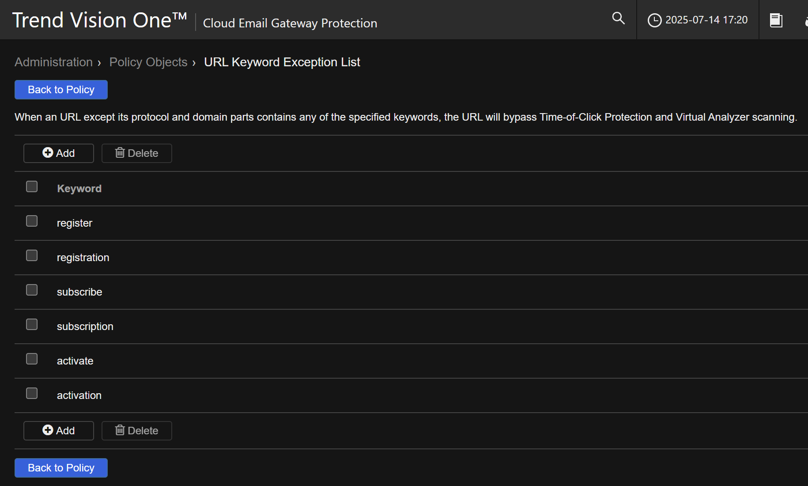The height and width of the screenshot is (486, 808).
Task: Navigate to Policy Objects breadcrumb link
Action: 148,62
